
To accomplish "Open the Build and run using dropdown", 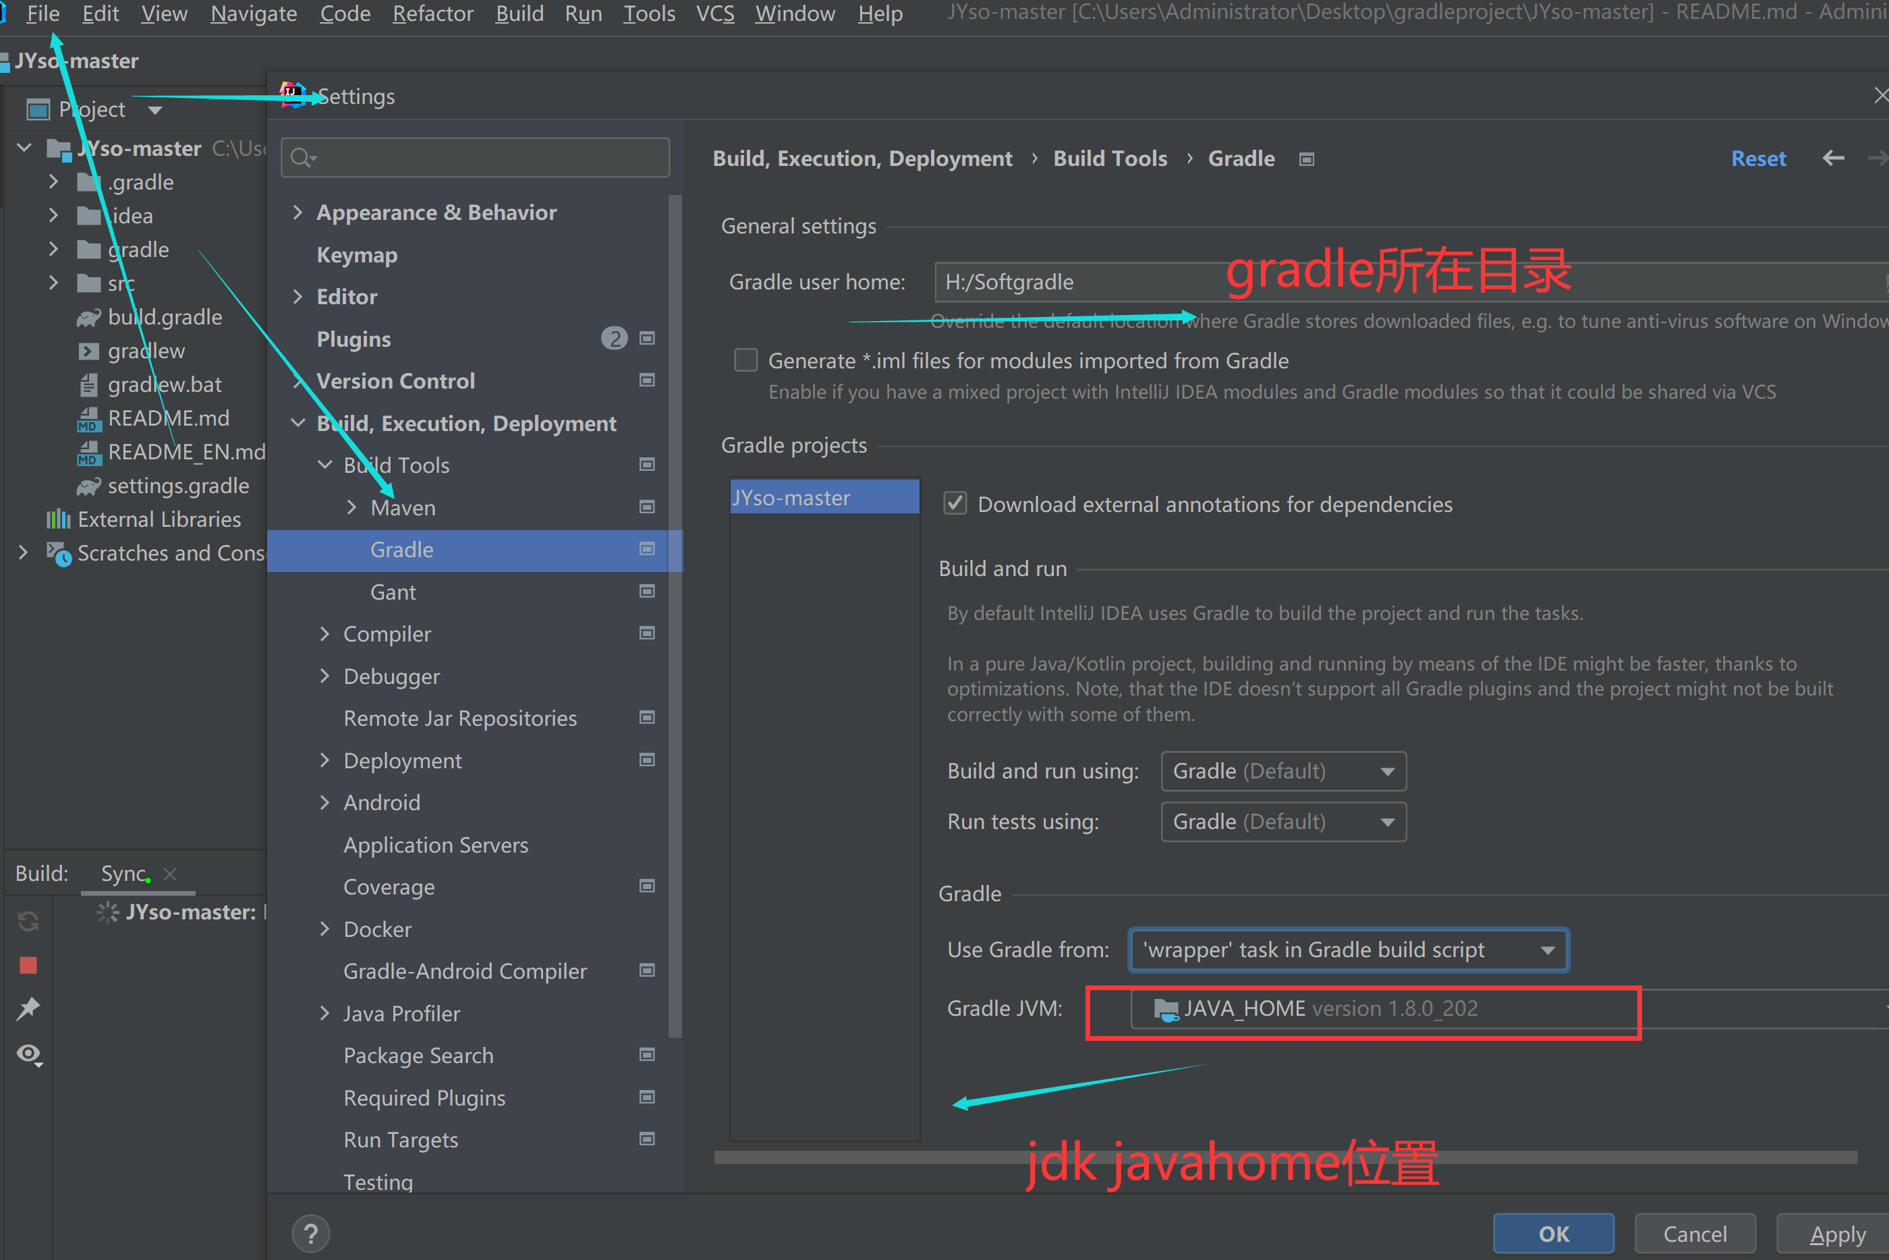I will [x=1283, y=772].
